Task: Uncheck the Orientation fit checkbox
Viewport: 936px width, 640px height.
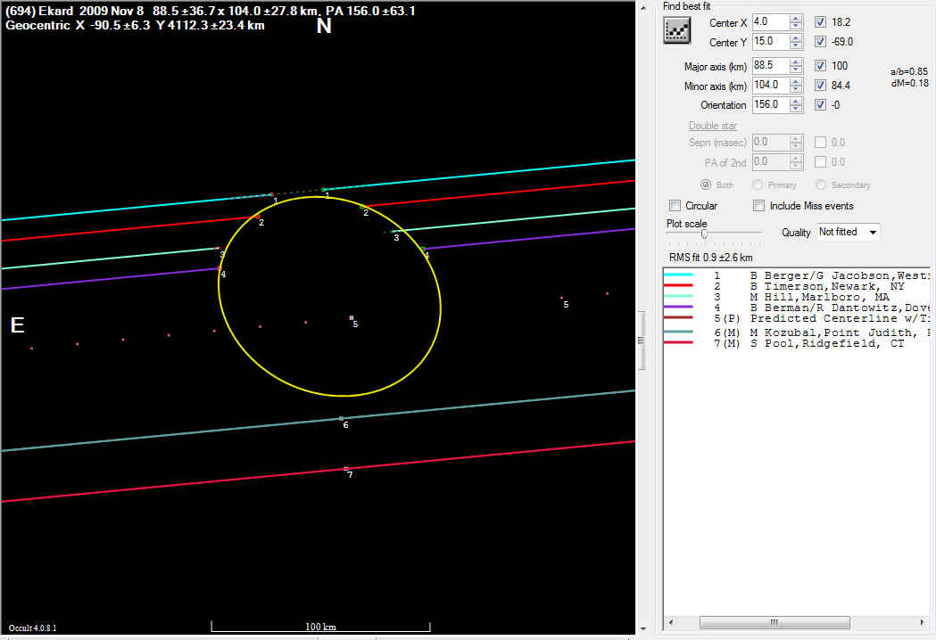Action: click(820, 104)
